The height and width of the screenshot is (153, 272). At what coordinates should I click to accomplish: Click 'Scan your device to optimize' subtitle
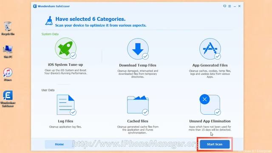(x=101, y=25)
